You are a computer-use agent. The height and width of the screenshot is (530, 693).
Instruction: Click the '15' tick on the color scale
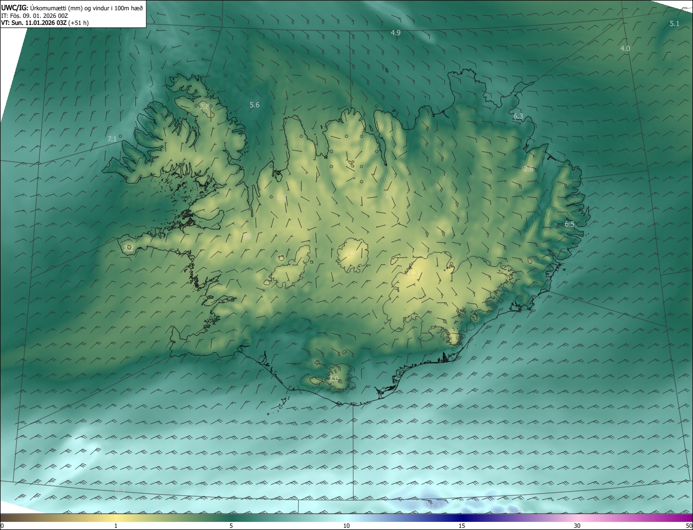pos(462,526)
